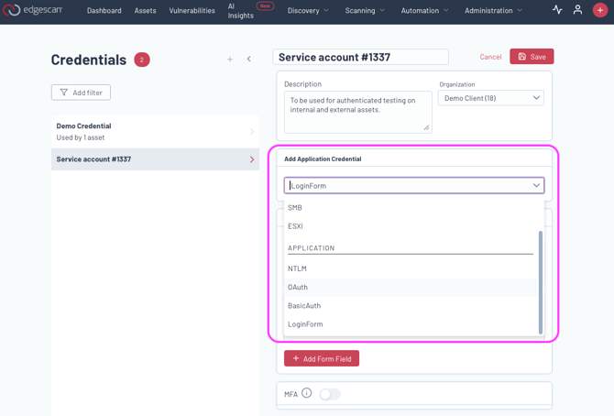Click the Add Form Field button
614x416 pixels.
point(322,358)
